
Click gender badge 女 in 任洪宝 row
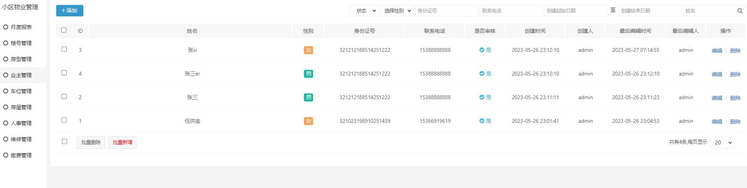tap(309, 121)
